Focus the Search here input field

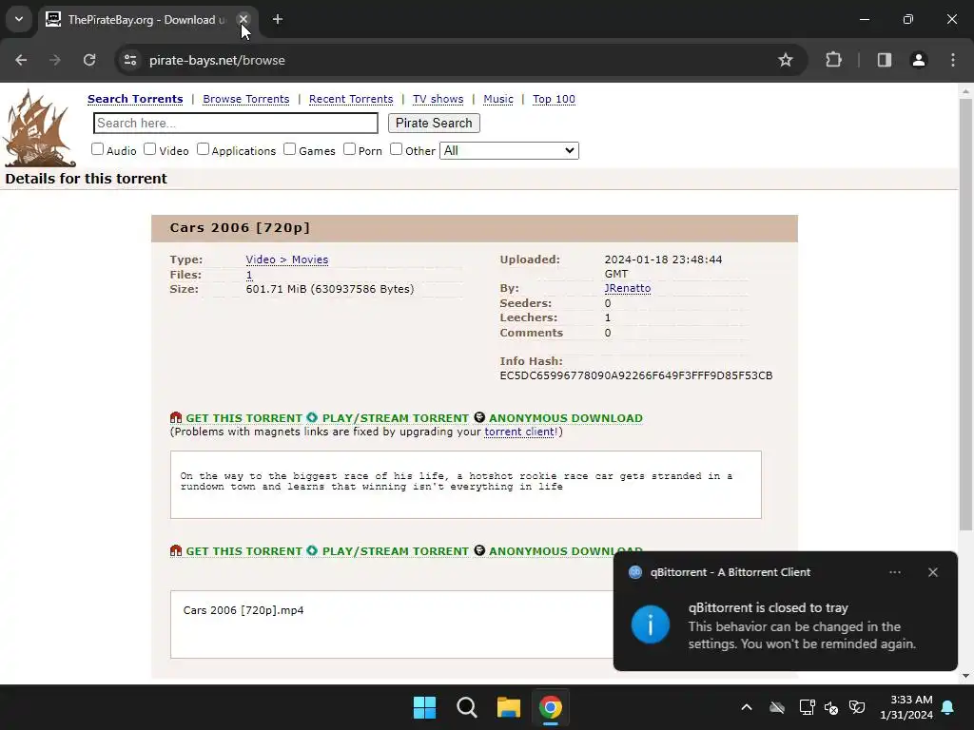click(236, 123)
